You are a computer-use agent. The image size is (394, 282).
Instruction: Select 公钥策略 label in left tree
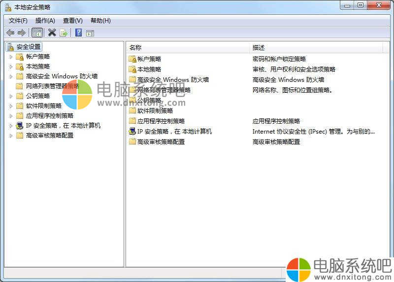tap(38, 96)
